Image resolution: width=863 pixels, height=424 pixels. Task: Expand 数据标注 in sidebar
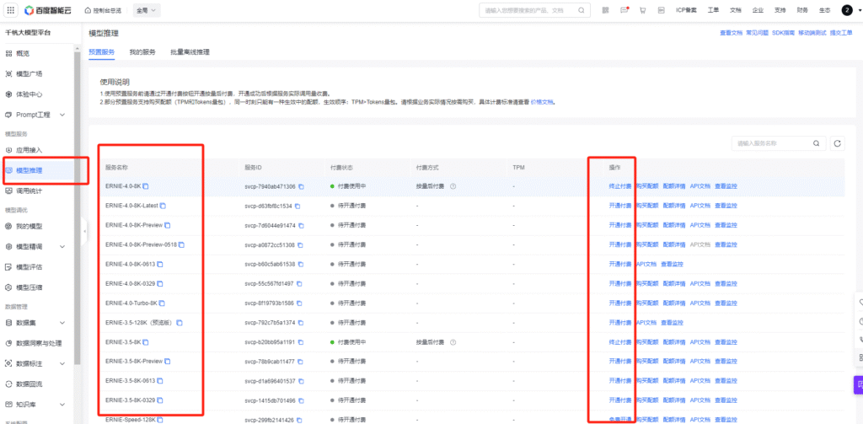pyautogui.click(x=62, y=363)
